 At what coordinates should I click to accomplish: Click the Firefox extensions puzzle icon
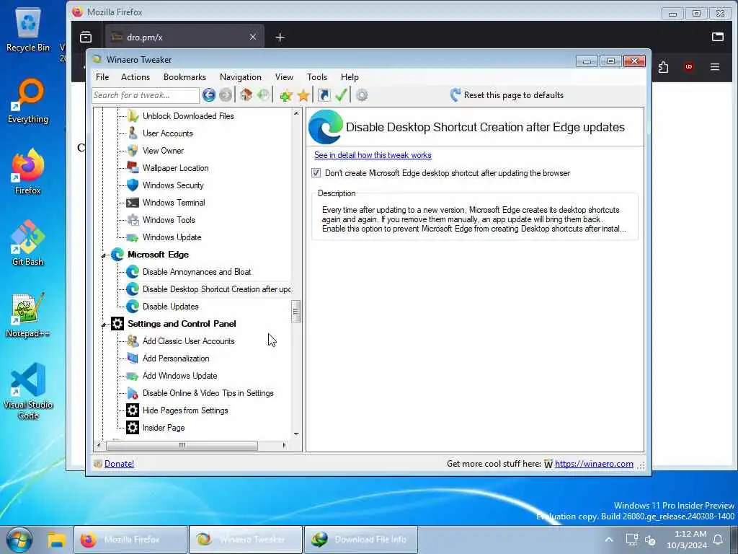pos(663,67)
